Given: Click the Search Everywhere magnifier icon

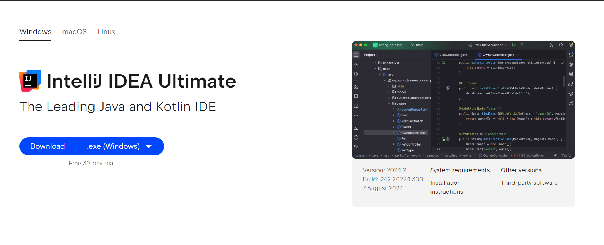Looking at the screenshot, I should coord(561,45).
